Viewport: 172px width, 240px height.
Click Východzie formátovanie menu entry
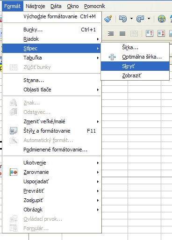coord(52,16)
